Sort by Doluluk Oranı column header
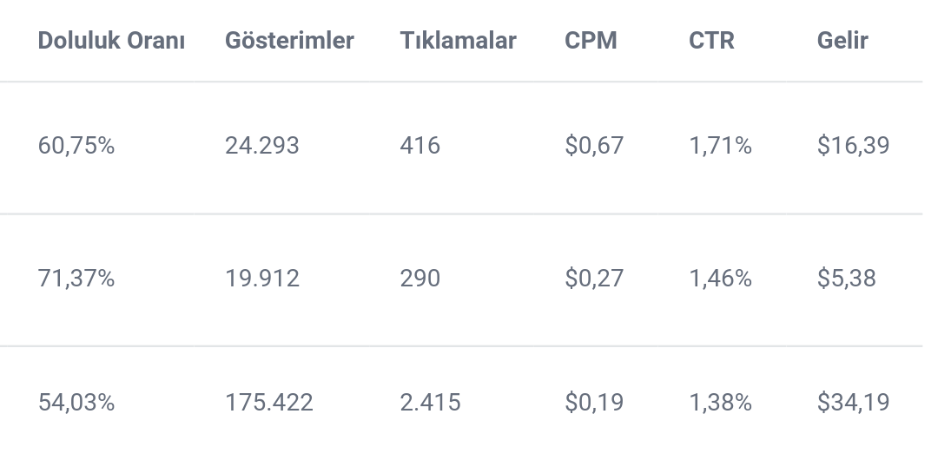 tap(111, 41)
